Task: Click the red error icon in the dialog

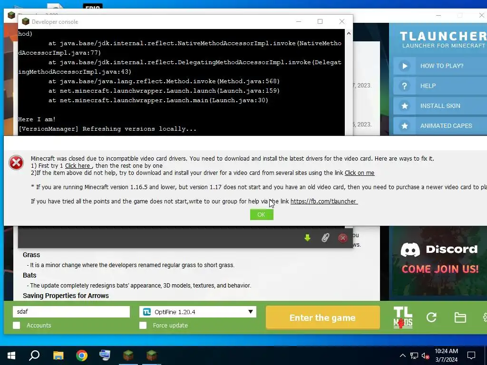Action: point(16,163)
